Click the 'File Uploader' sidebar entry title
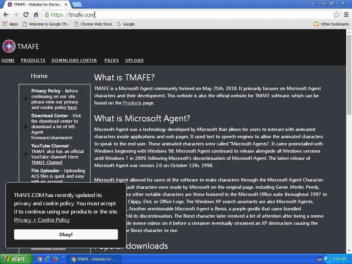The image size is (352, 264). click(x=45, y=170)
